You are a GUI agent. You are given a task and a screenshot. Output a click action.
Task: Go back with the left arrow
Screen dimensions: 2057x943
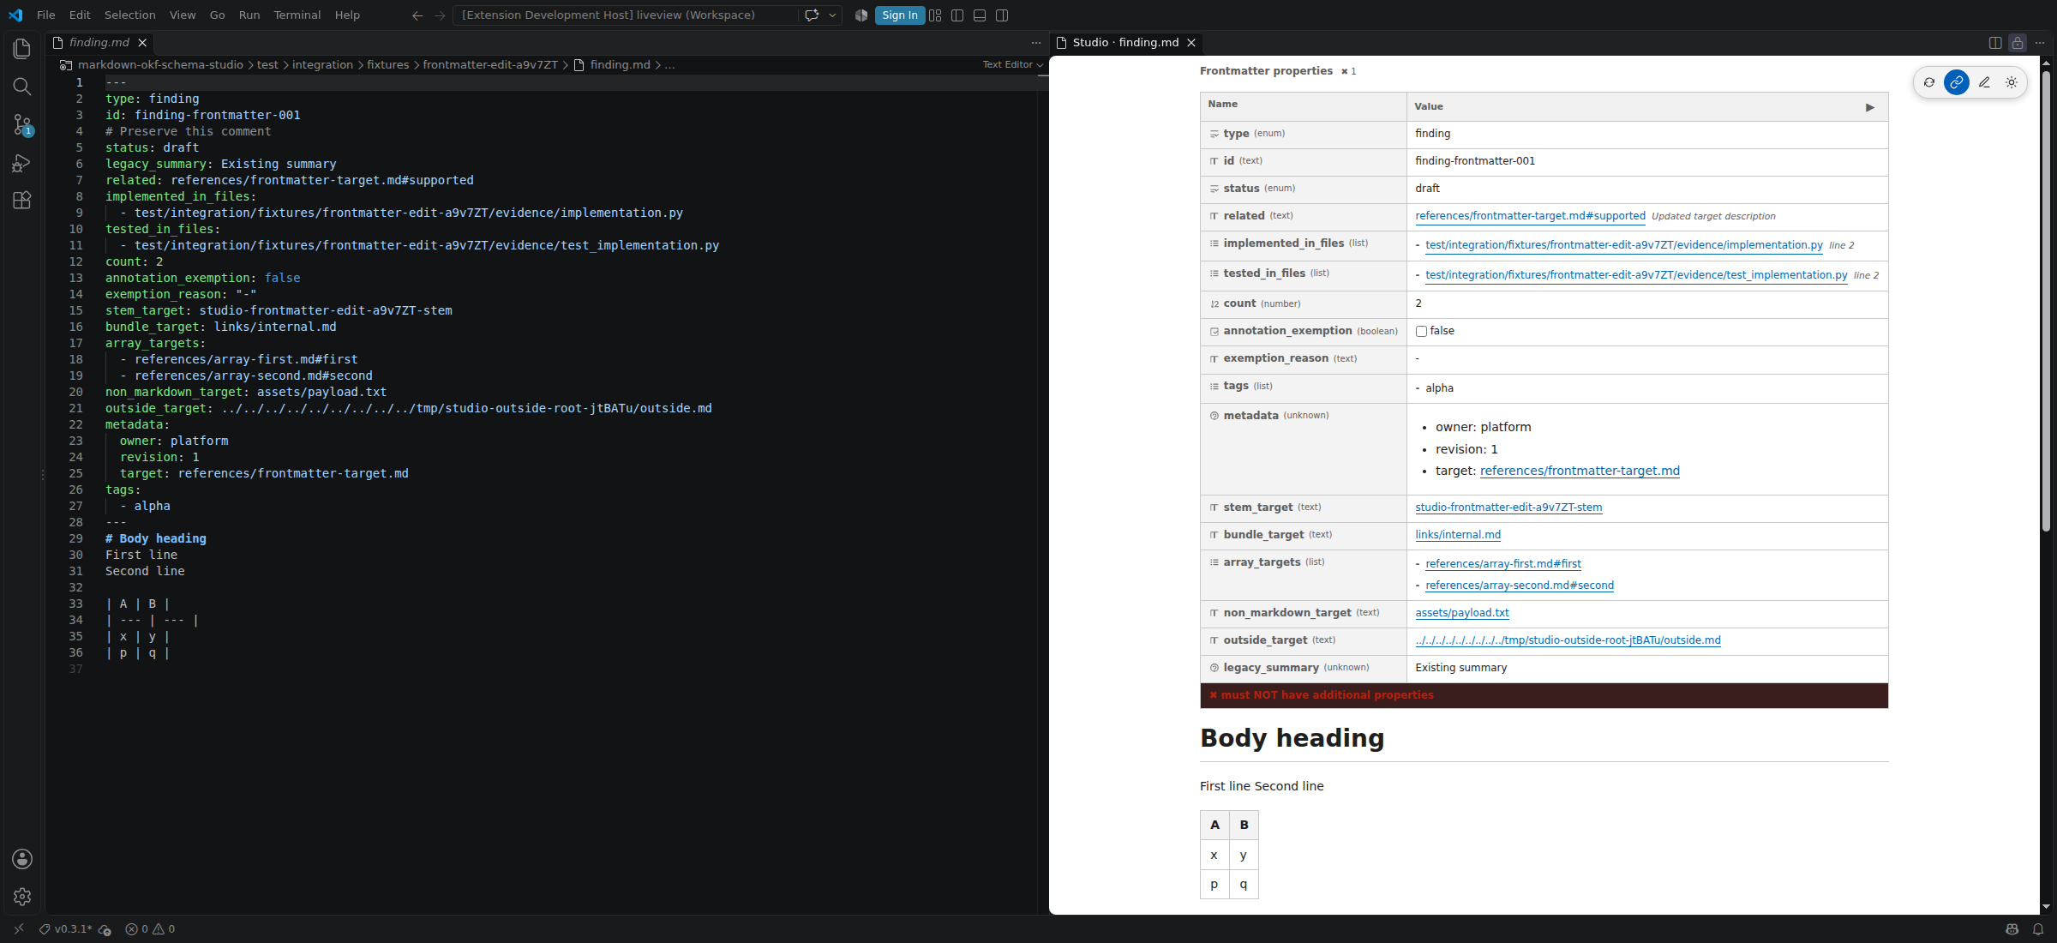(417, 15)
